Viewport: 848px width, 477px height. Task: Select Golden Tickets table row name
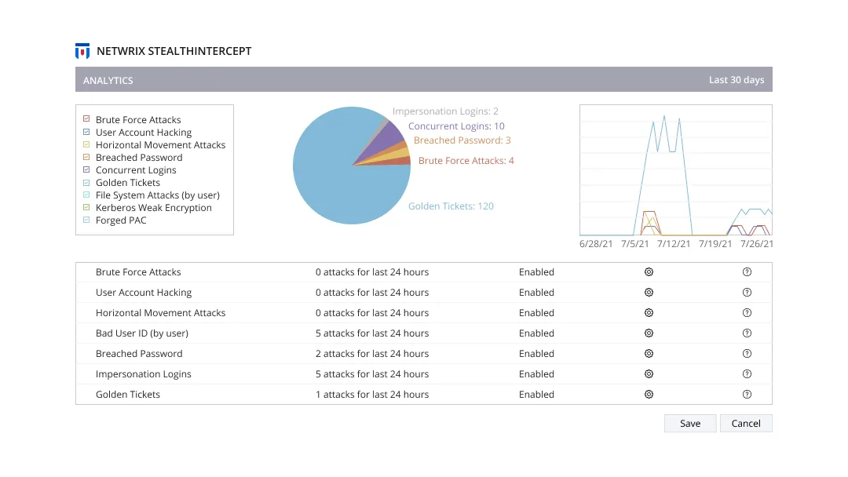point(128,395)
